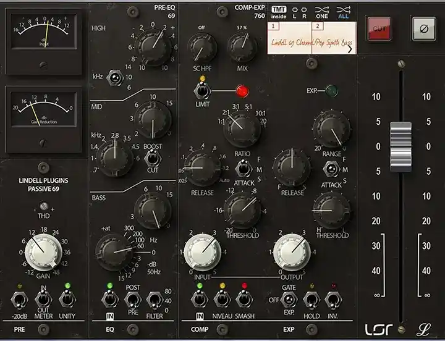
Task: Toggle the SMASH switch
Action: [x=244, y=299]
